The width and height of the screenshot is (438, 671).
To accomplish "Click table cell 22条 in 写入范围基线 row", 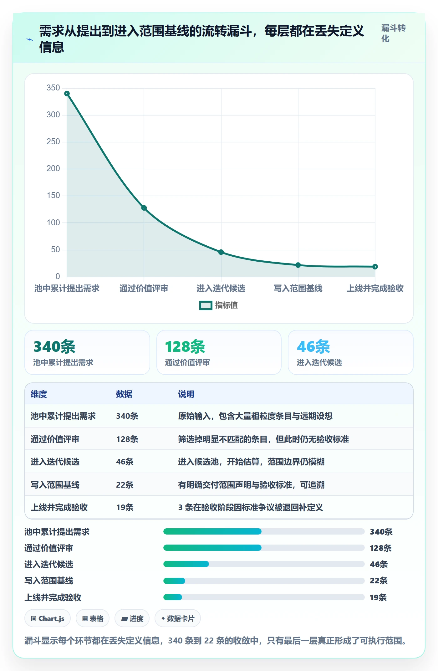I will click(125, 485).
